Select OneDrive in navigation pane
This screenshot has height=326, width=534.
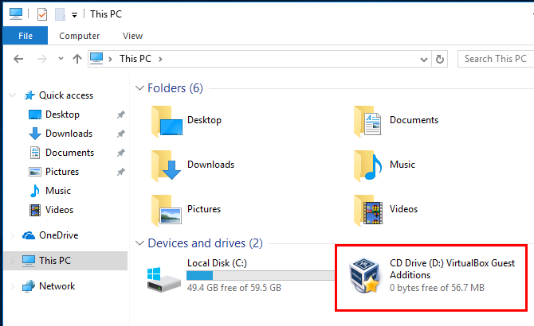tap(57, 235)
